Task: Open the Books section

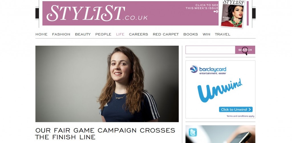Action: [190, 34]
